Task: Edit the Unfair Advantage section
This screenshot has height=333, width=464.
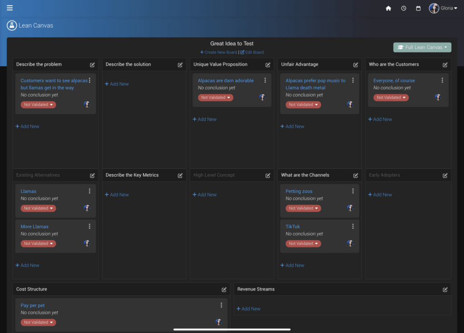Action: [355, 65]
